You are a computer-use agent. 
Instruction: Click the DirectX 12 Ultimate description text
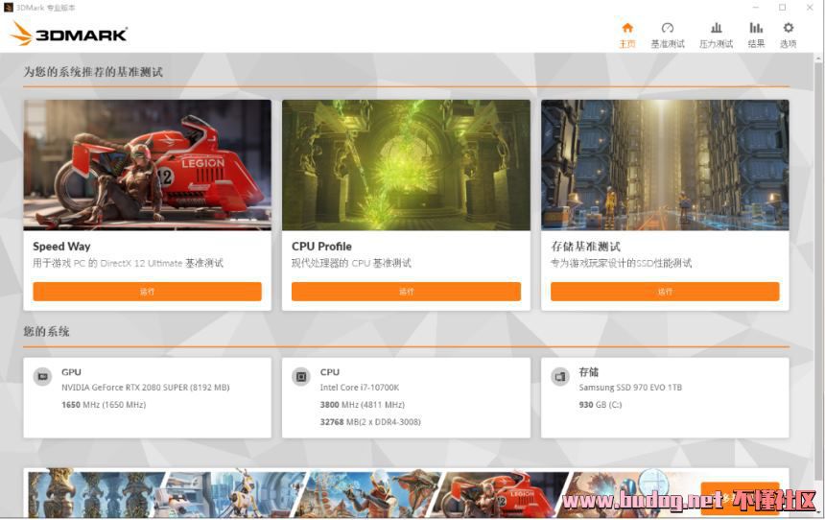(x=128, y=263)
